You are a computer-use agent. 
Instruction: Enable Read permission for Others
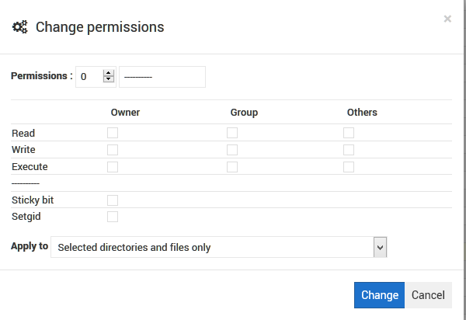tap(349, 133)
